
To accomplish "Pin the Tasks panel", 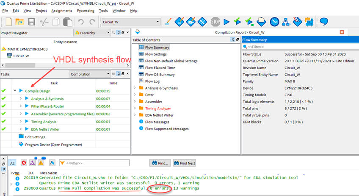I will pyautogui.click(x=119, y=74).
